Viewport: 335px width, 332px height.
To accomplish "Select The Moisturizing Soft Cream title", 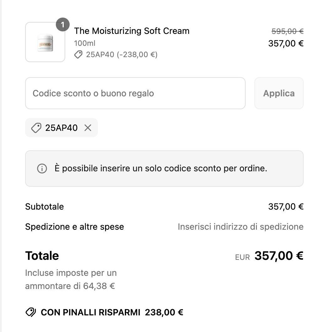I will (132, 31).
